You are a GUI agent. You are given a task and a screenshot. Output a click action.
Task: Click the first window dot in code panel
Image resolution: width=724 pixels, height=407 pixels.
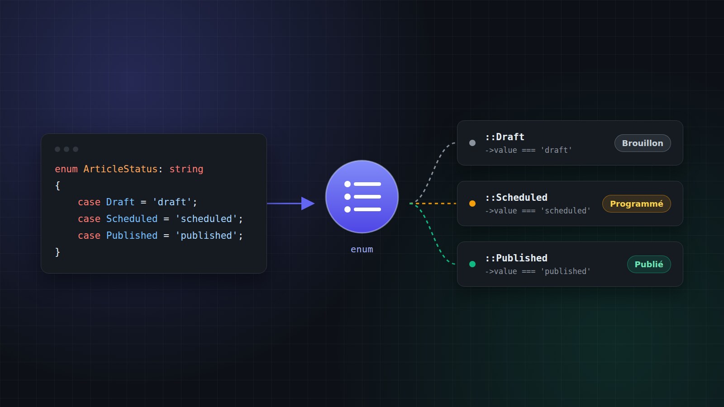[x=57, y=149]
